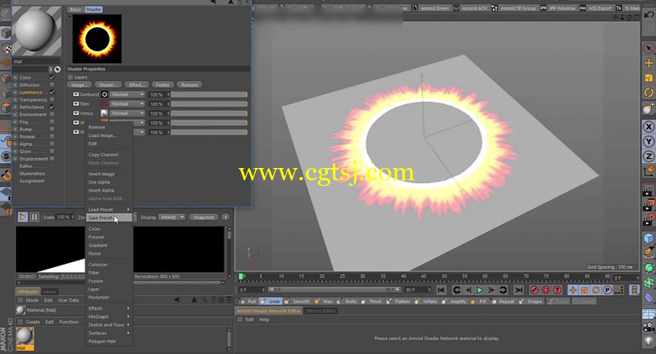Enable the Transparency channel checkbox
Viewport: 656px width, 354px height.
click(x=52, y=99)
